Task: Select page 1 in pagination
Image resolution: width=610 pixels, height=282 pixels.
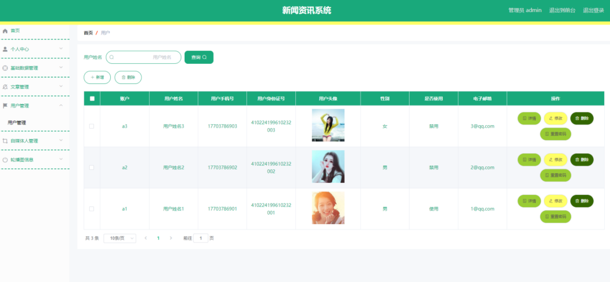Action: pyautogui.click(x=158, y=238)
